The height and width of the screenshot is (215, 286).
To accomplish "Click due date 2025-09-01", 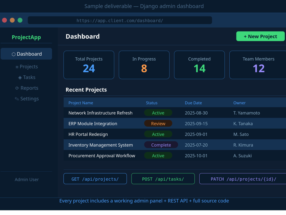I will point(196,134).
